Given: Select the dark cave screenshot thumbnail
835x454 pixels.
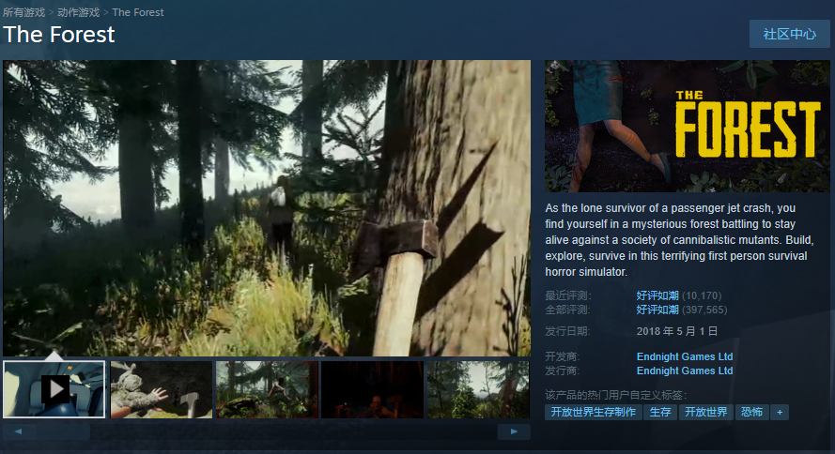Looking at the screenshot, I should click(372, 389).
